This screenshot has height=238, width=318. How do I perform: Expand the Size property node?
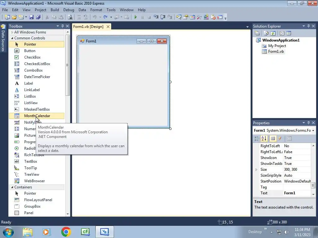coord(256,170)
